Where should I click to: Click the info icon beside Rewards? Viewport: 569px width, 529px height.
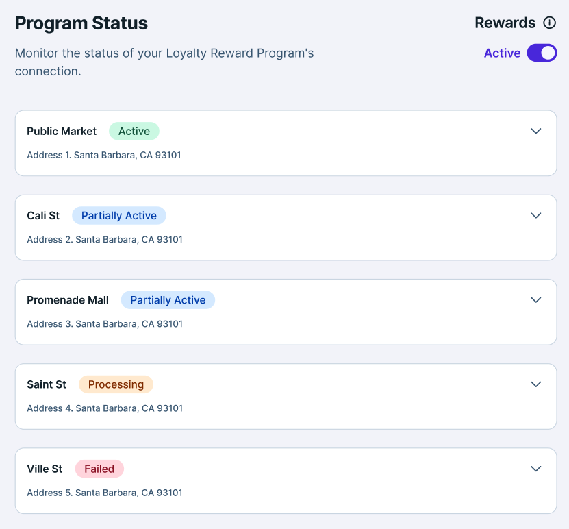549,23
